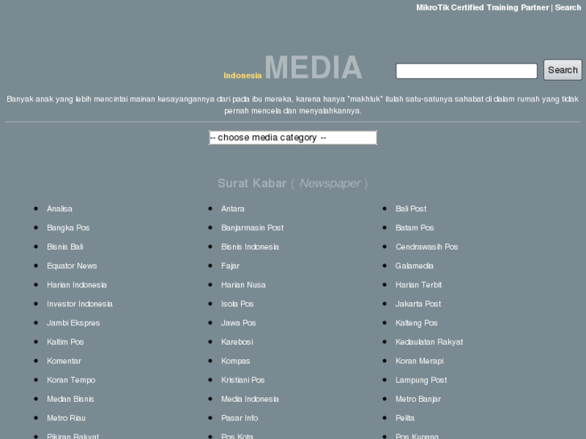This screenshot has width=586, height=439.
Task: Click the search text input field
Action: pos(467,71)
